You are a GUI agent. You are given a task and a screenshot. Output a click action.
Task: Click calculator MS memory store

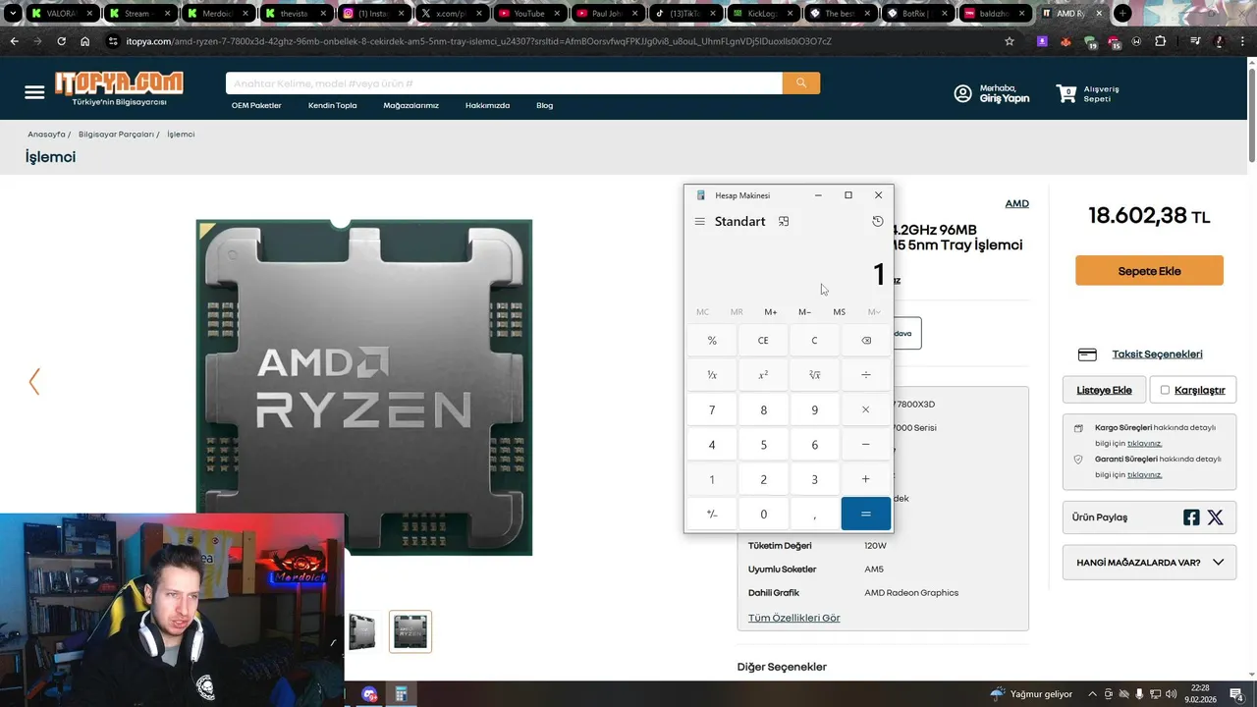pyautogui.click(x=839, y=312)
